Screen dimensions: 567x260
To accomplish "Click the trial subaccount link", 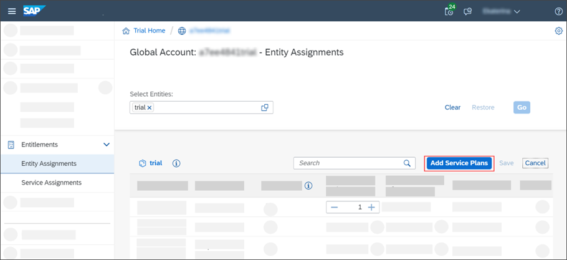I will [x=156, y=163].
